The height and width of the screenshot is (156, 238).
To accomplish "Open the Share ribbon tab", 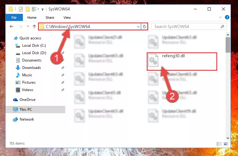I will click(50, 18).
